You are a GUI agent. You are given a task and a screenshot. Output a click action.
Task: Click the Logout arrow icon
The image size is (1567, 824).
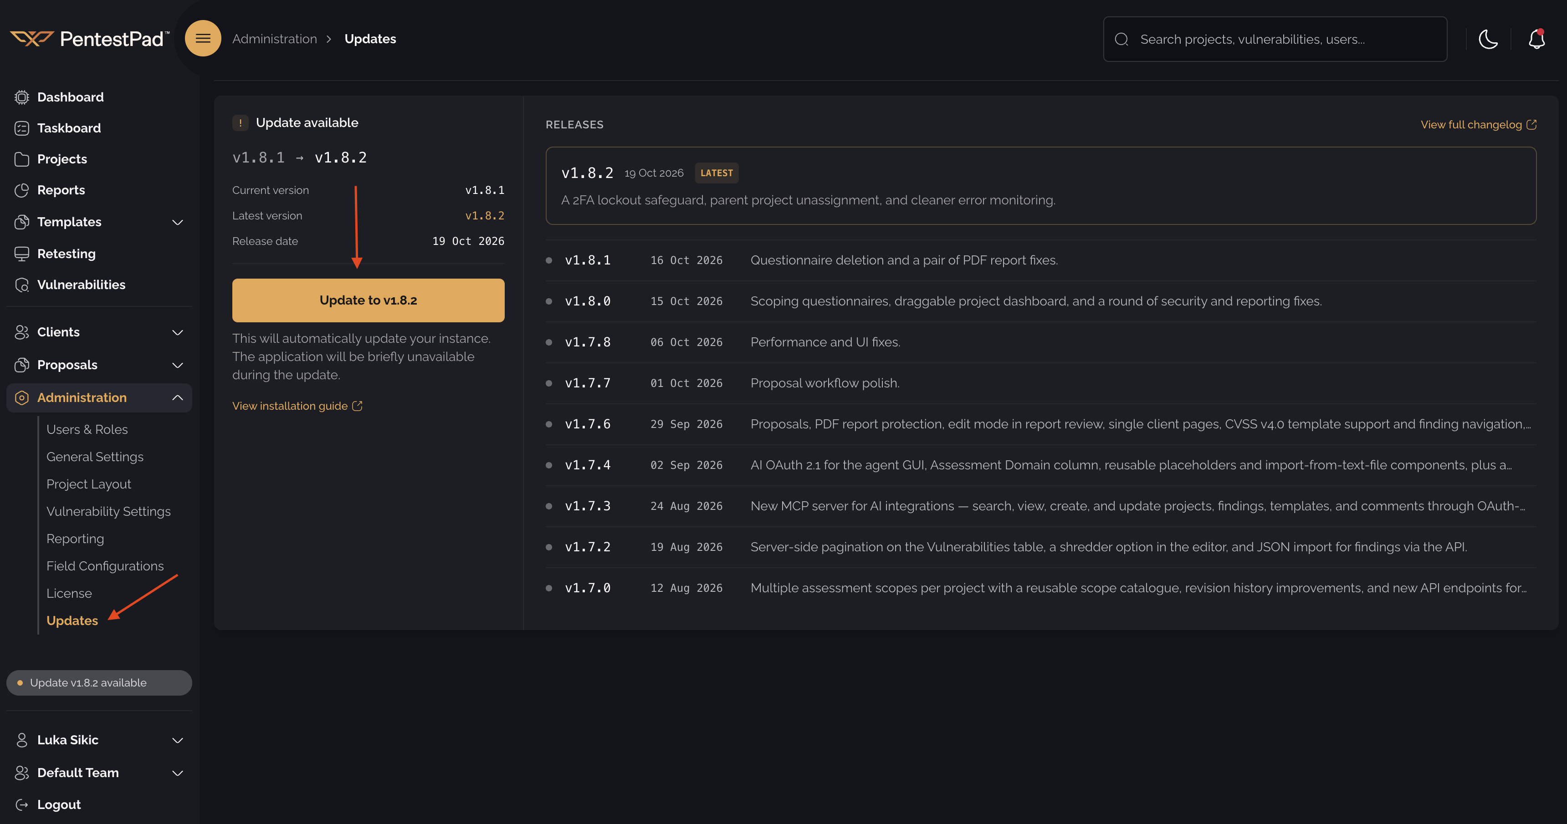point(22,804)
